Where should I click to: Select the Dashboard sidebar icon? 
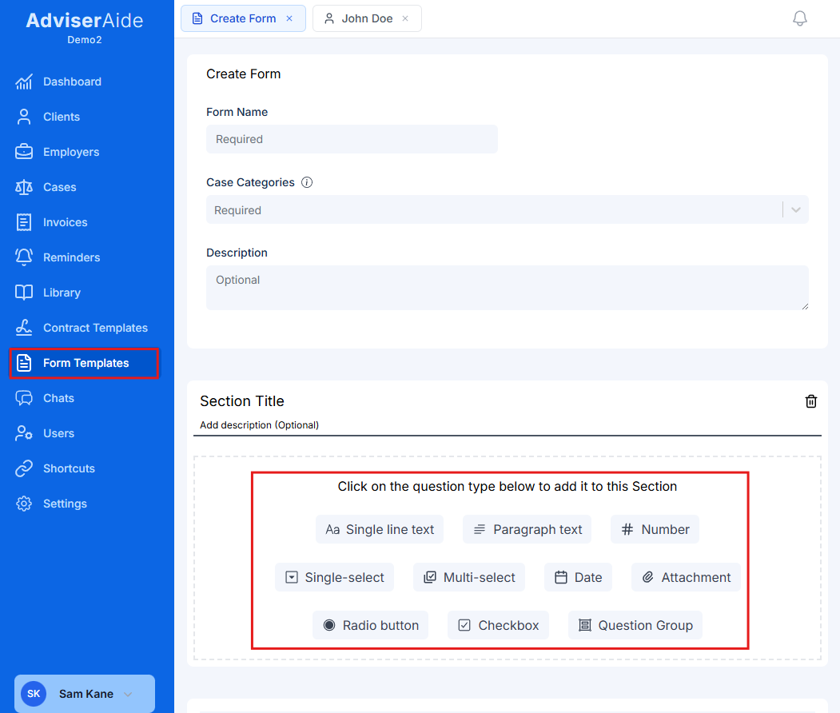pos(26,82)
